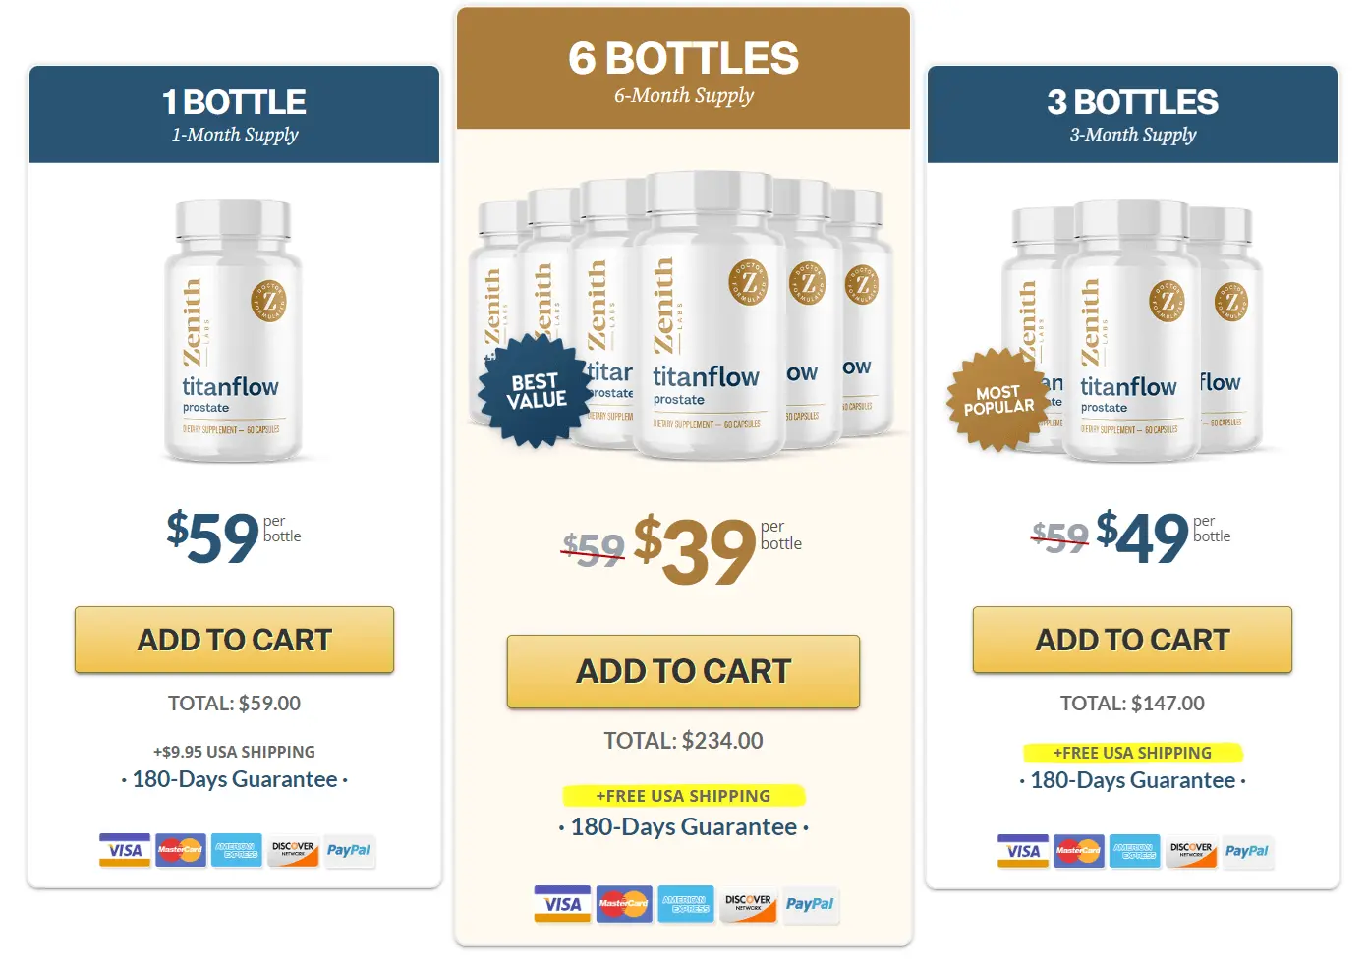Click the 6 BOTTLES header banner
1367x960 pixels.
point(685,69)
